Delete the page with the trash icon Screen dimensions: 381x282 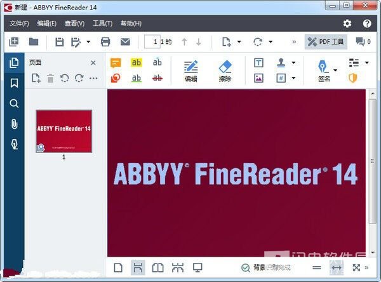pyautogui.click(x=51, y=78)
